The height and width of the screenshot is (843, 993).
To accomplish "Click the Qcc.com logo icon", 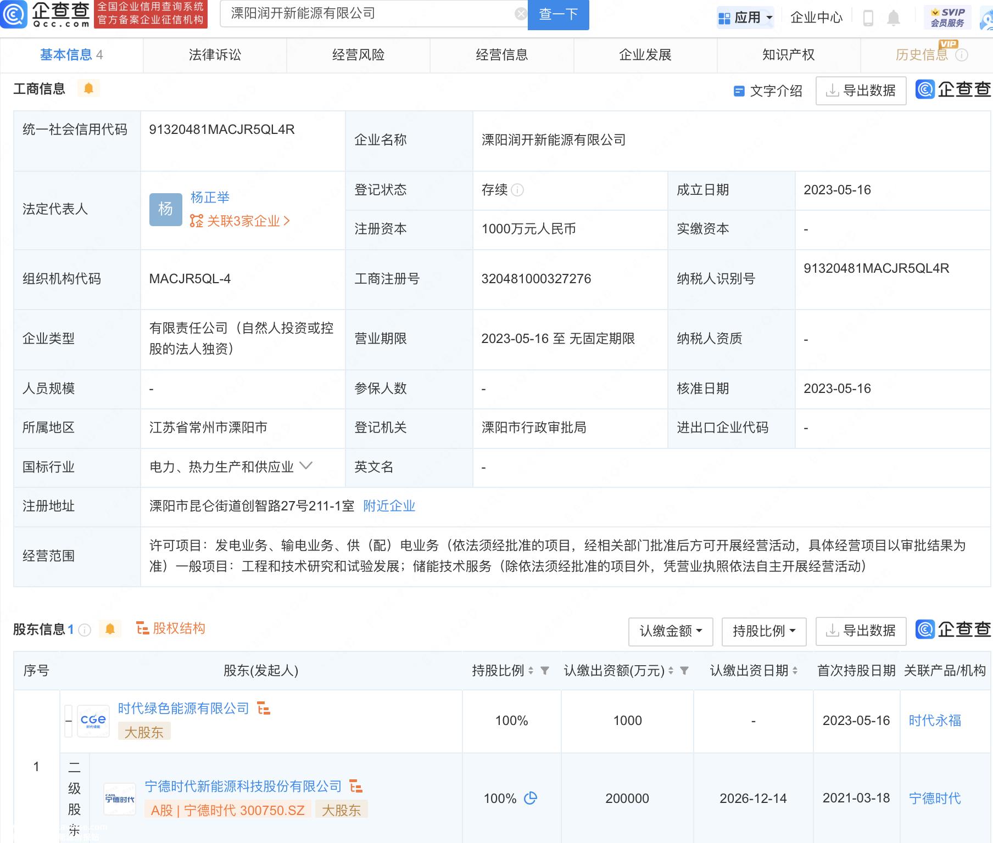I will coord(14,14).
